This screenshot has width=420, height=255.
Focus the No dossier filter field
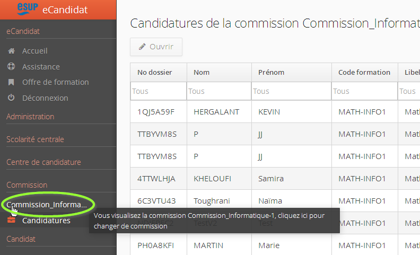coord(159,91)
